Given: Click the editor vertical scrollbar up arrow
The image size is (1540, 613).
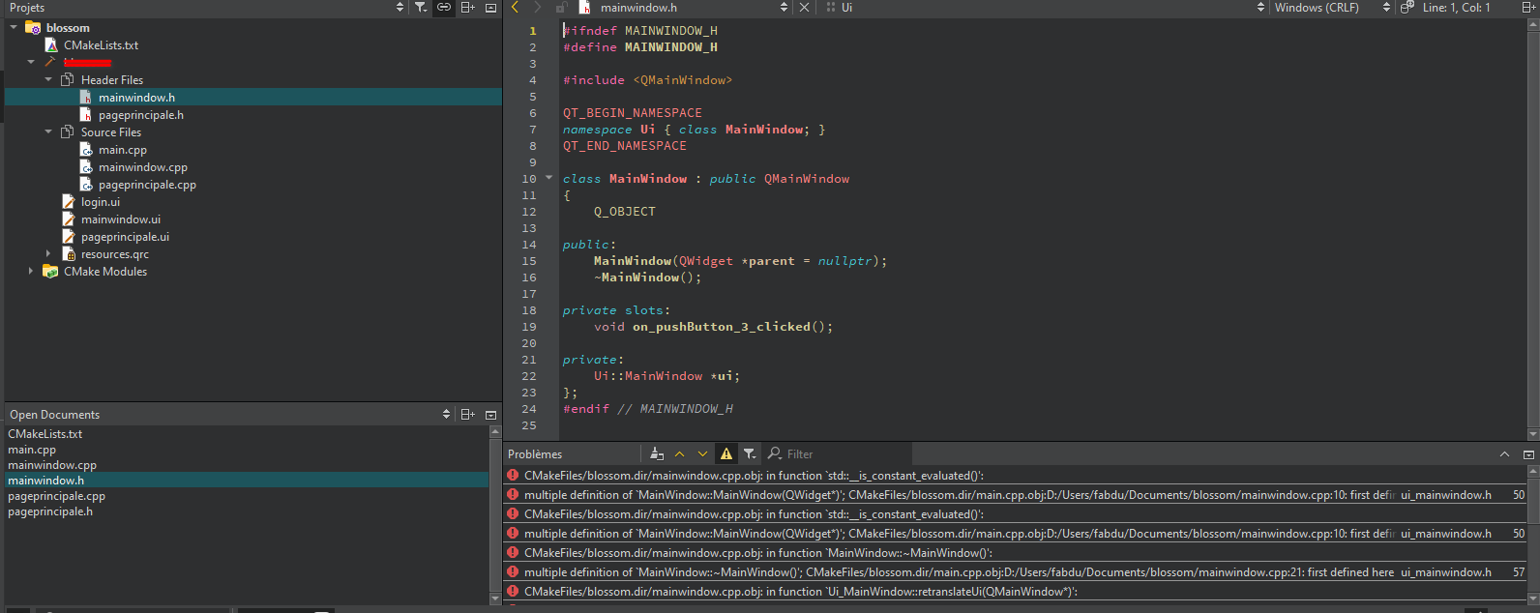Looking at the screenshot, I should coord(1533,24).
